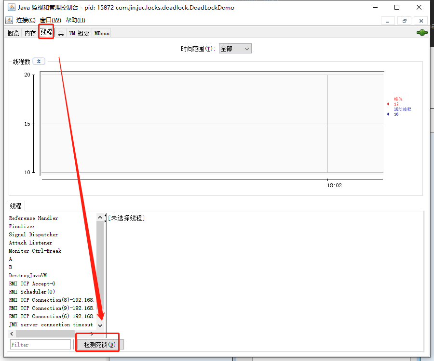This screenshot has width=434, height=361.
Task: Switch to the 概览 tab
Action: coord(13,33)
